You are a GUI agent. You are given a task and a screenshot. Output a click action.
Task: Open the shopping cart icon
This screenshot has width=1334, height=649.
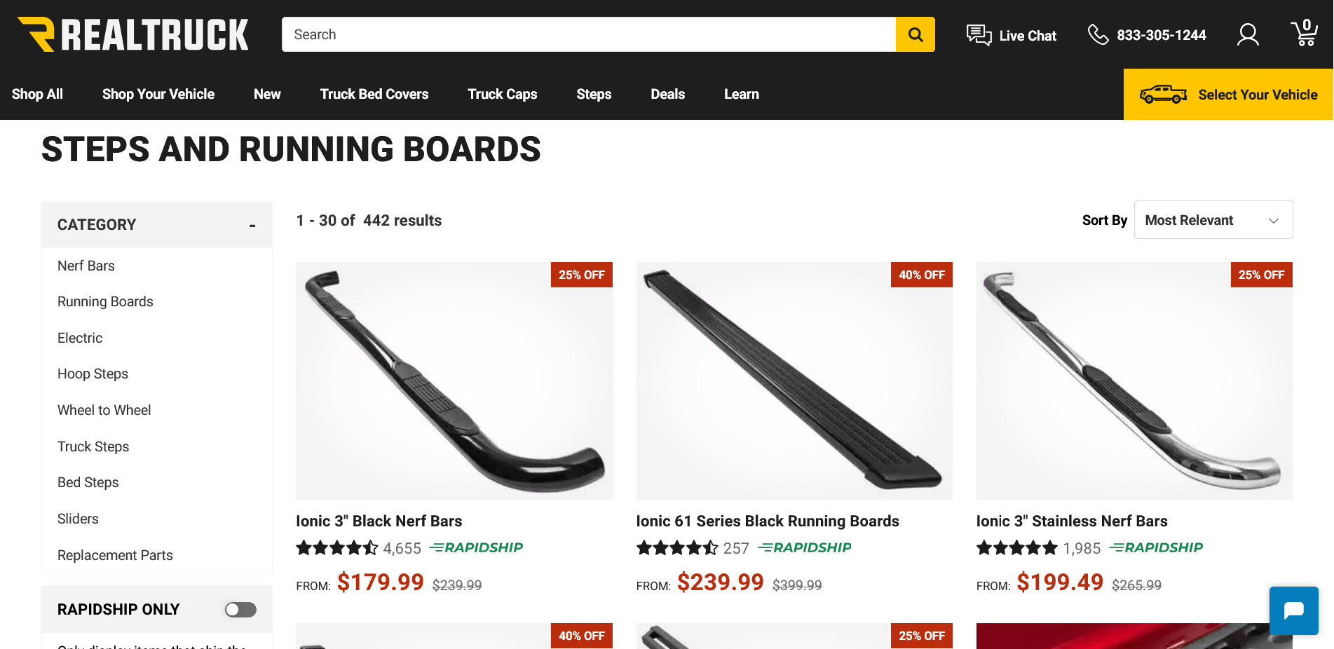1304,34
